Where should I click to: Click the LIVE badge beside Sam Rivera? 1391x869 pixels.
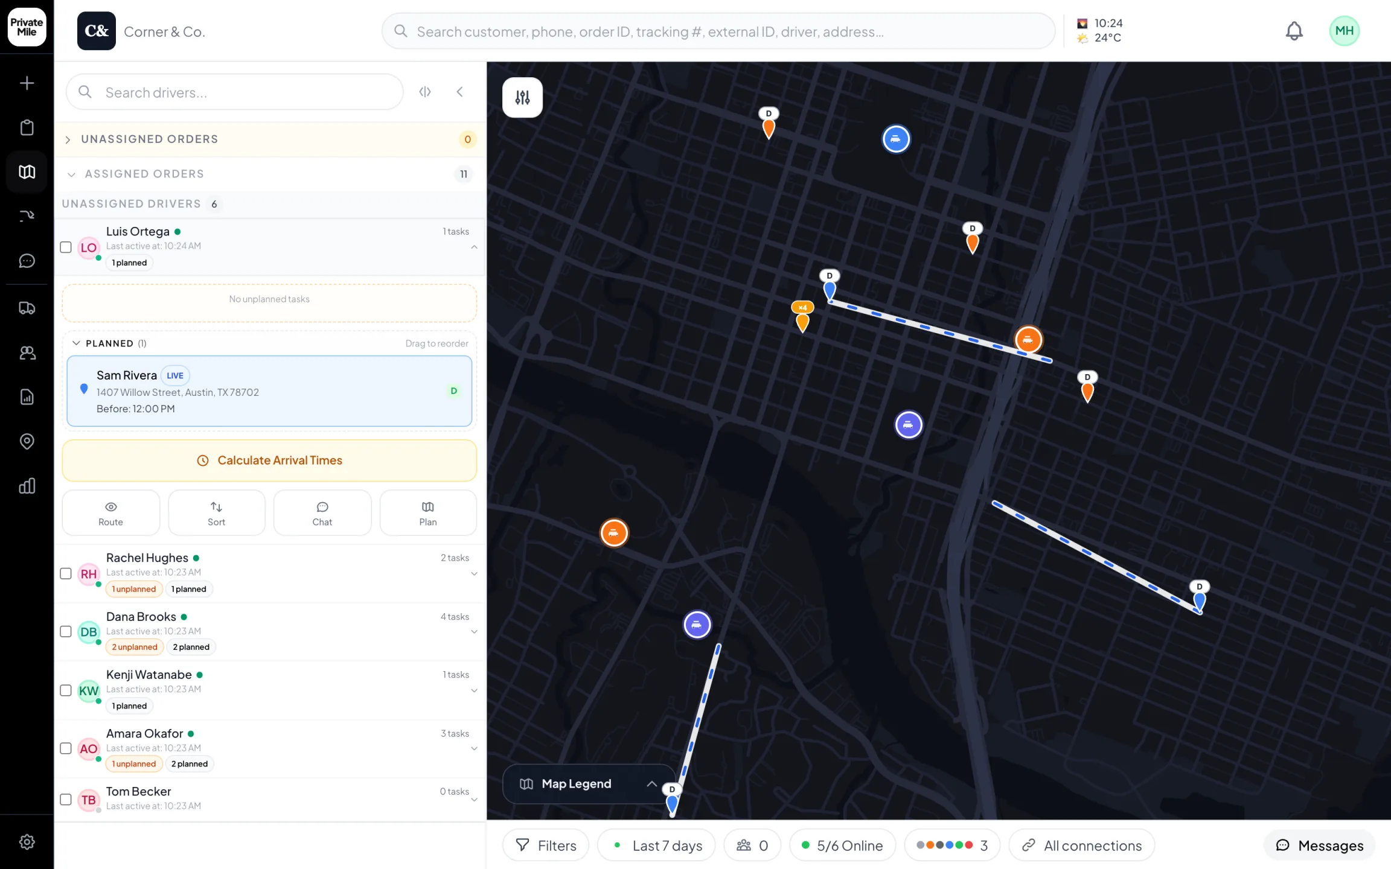[x=175, y=375]
